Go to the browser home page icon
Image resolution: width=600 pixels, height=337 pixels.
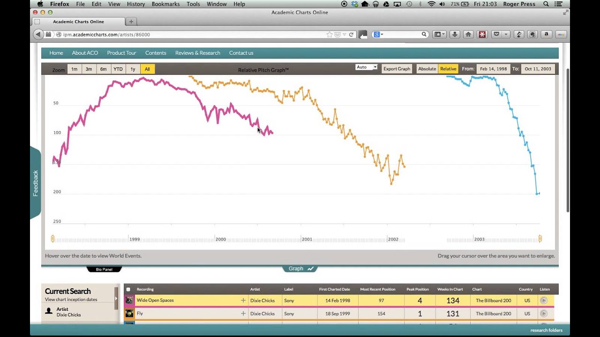point(468,34)
